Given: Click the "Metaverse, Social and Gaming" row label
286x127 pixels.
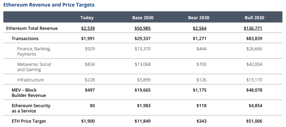Looking at the screenshot, I should (x=34, y=67).
